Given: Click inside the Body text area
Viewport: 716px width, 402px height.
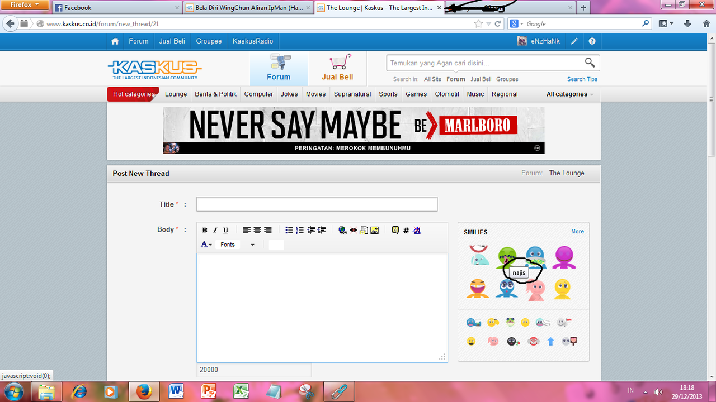Looking at the screenshot, I should point(322,308).
